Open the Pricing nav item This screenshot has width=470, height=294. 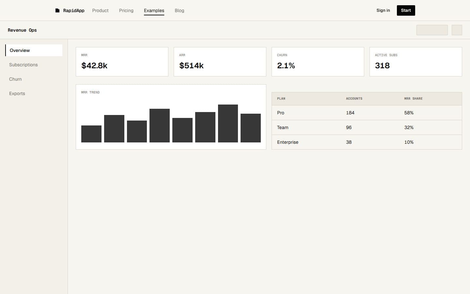point(126,10)
